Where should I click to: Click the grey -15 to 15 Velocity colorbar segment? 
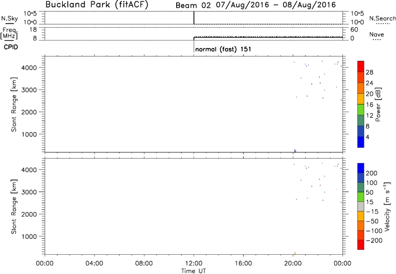361,207
